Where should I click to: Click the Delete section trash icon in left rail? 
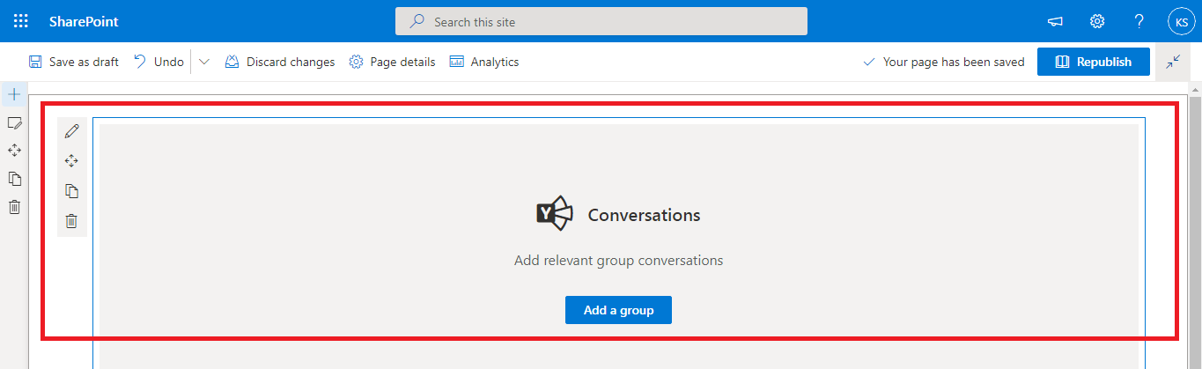(14, 207)
